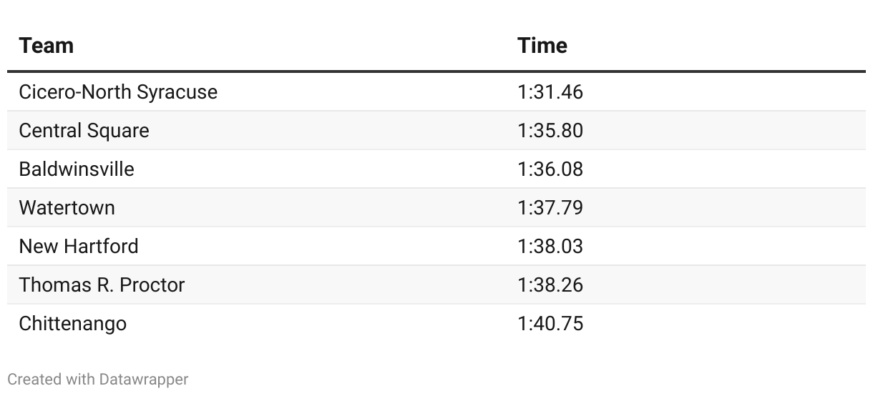Select the Cicero-North Syracuse team cell

coord(118,92)
